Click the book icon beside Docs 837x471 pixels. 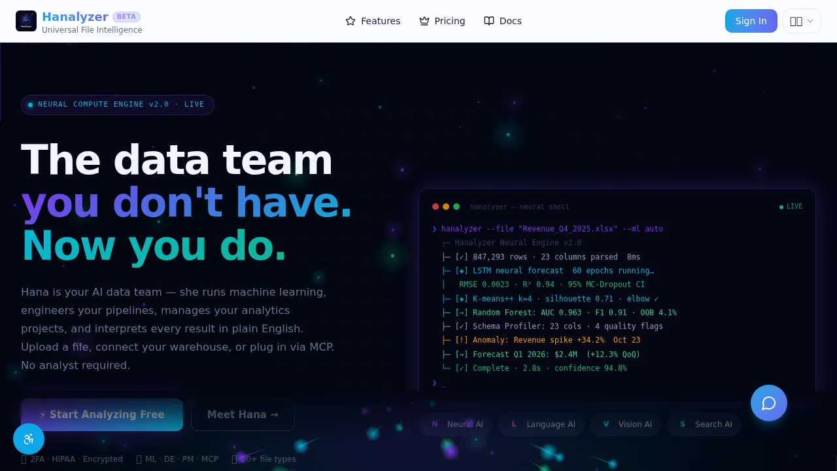tap(488, 21)
